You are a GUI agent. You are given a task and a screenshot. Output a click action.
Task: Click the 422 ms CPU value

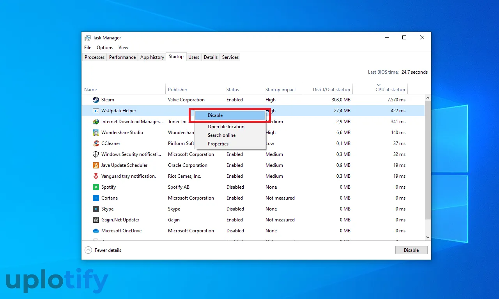398,111
